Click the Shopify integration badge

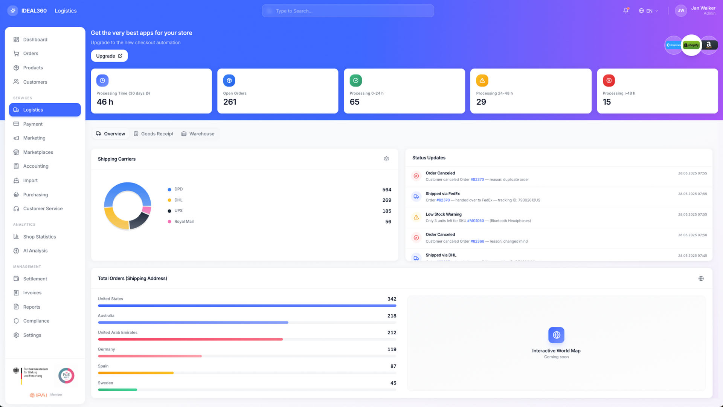[691, 45]
